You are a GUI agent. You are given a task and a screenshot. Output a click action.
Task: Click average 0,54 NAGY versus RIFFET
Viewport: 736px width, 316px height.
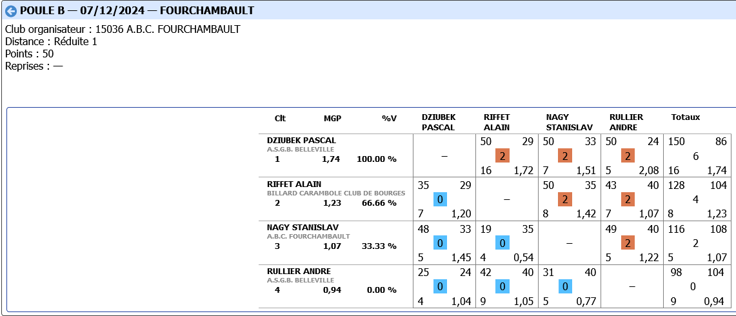tap(523, 258)
